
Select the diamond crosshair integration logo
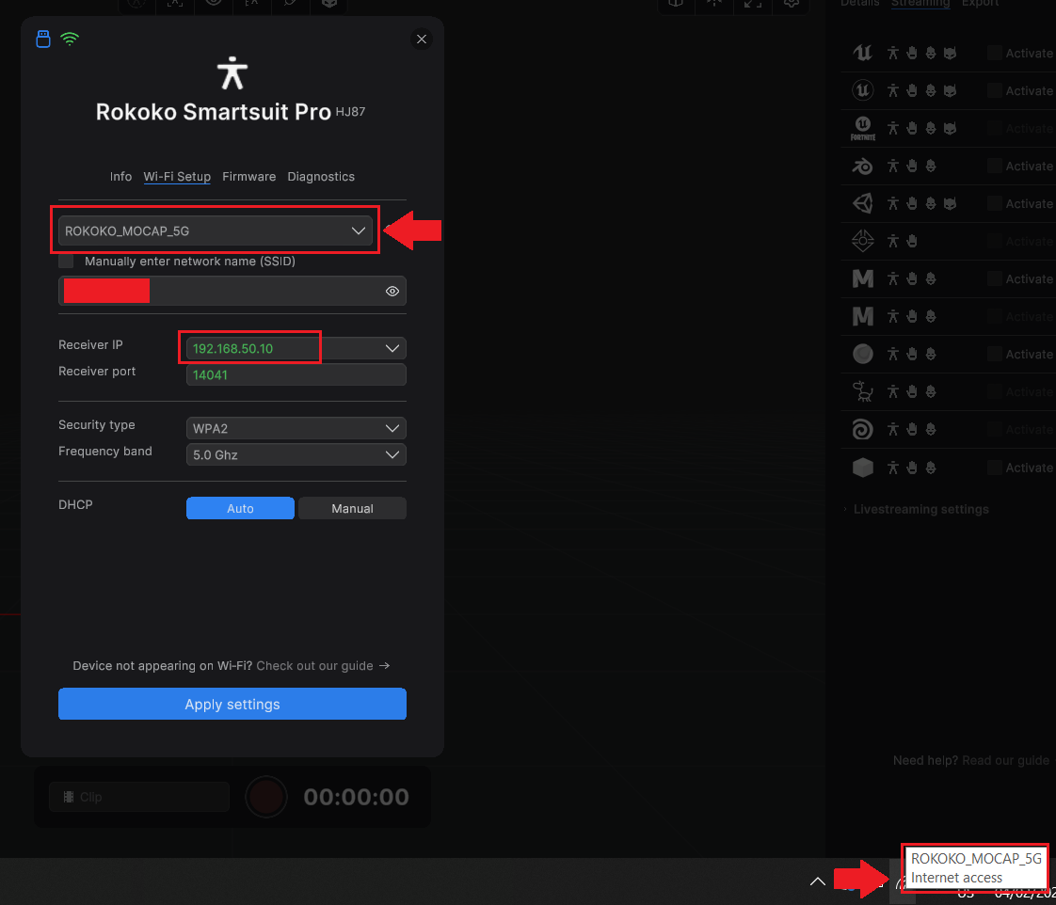pos(863,241)
